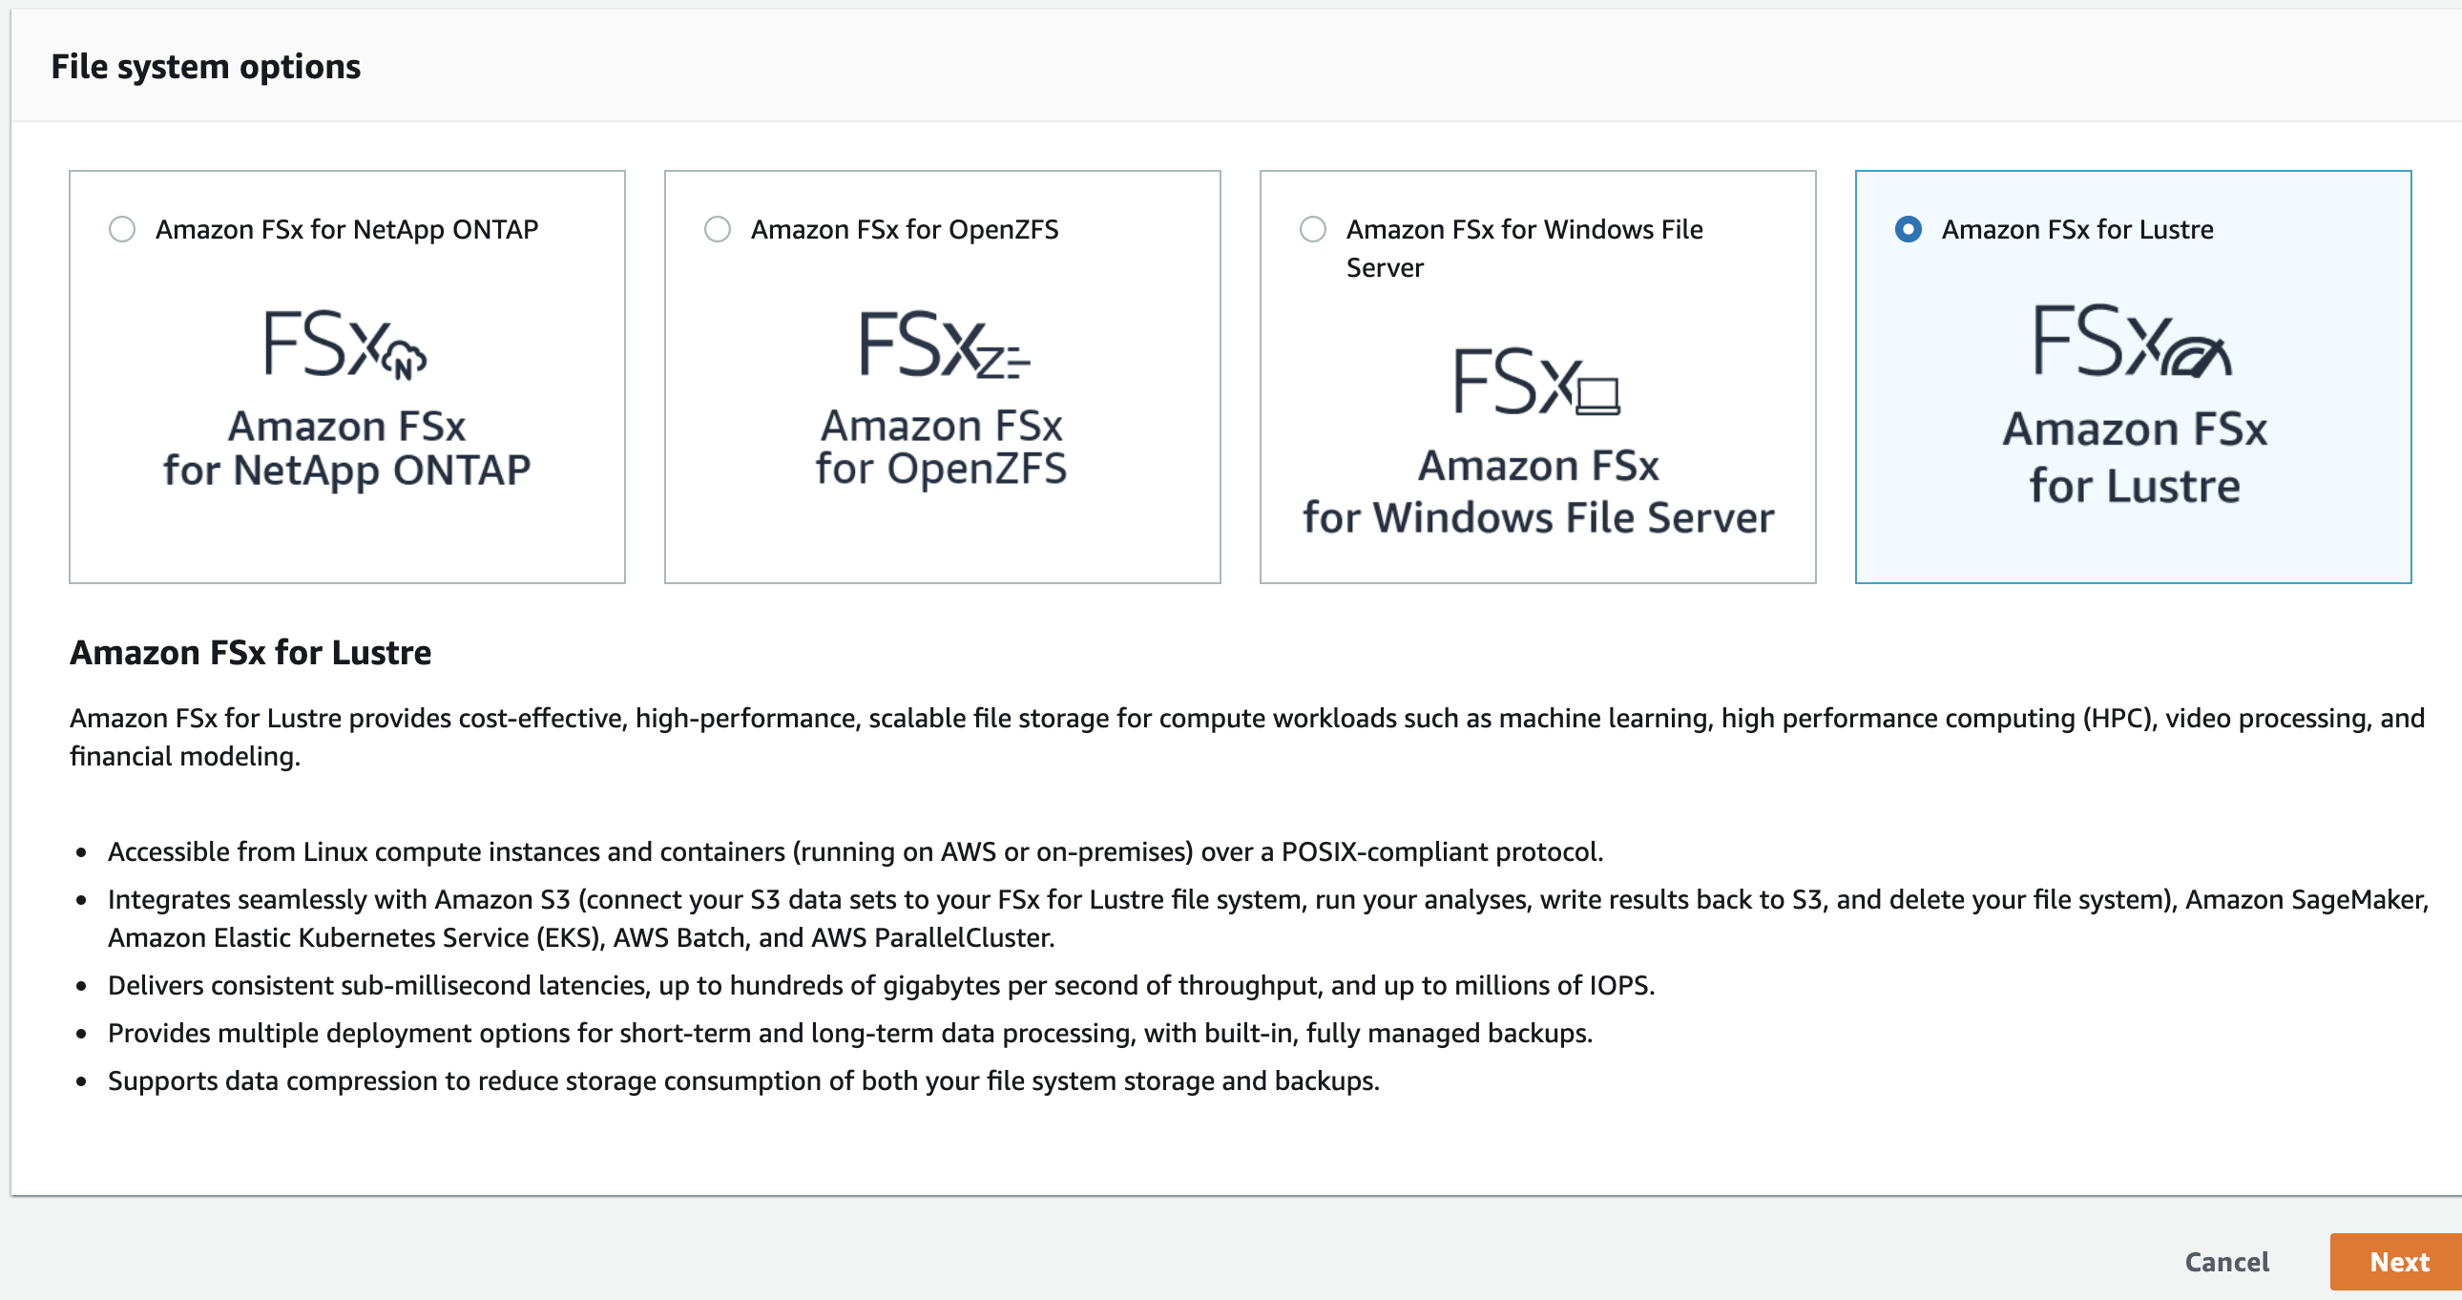This screenshot has width=2462, height=1300.
Task: Click the FSx OpenZFS logo graphic
Action: pyautogui.click(x=945, y=345)
